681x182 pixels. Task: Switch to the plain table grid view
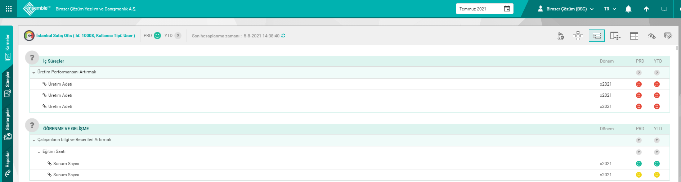(634, 36)
